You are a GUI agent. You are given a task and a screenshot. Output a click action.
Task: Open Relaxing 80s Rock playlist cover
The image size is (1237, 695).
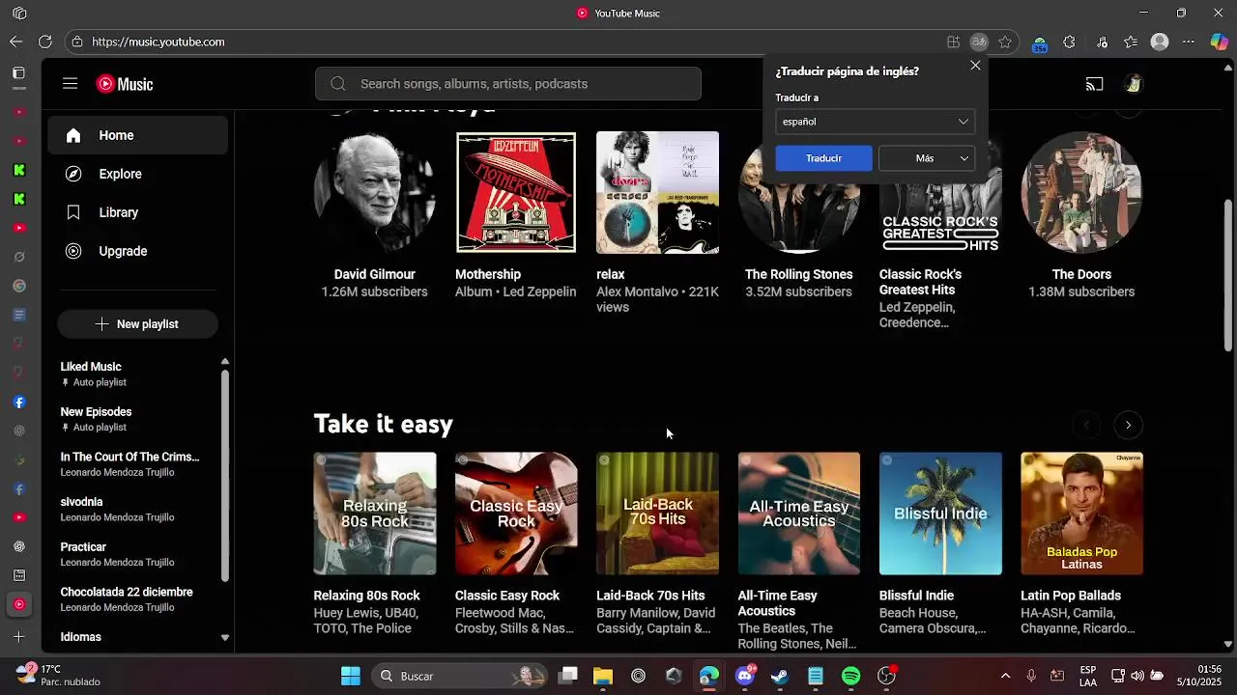(375, 514)
